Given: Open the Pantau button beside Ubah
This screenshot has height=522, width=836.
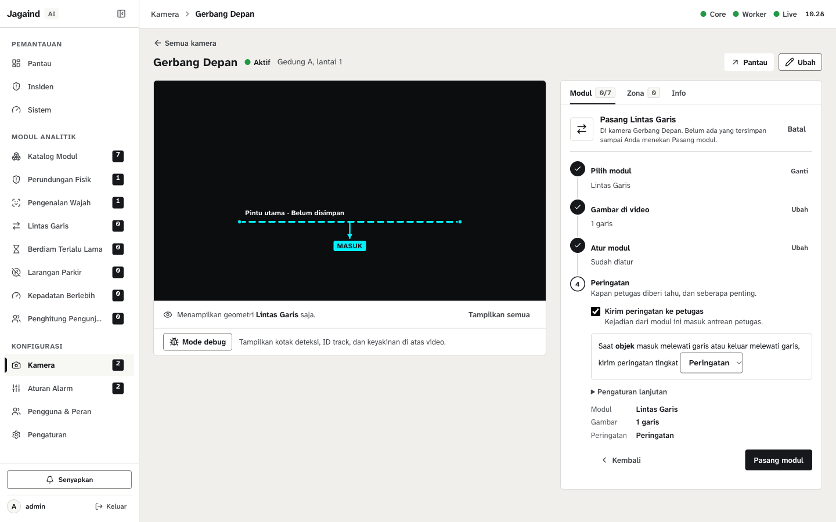Looking at the screenshot, I should click(749, 62).
